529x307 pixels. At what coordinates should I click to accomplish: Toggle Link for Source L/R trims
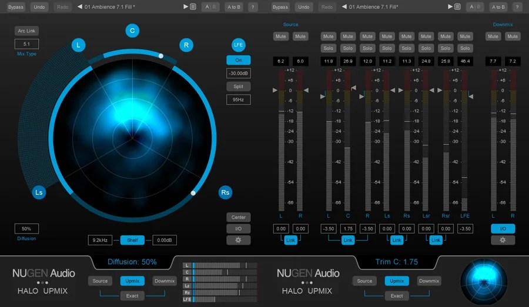pos(290,240)
